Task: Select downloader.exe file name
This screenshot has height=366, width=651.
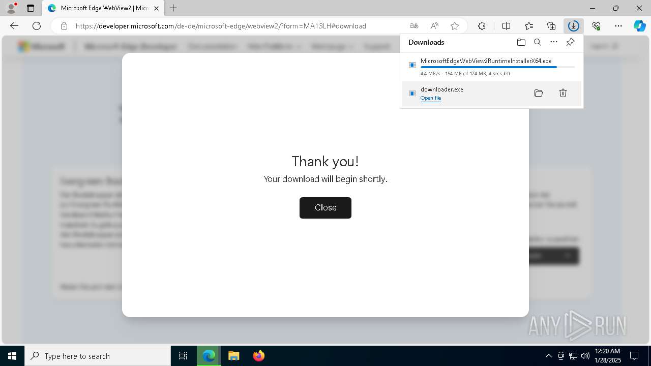Action: 442,89
